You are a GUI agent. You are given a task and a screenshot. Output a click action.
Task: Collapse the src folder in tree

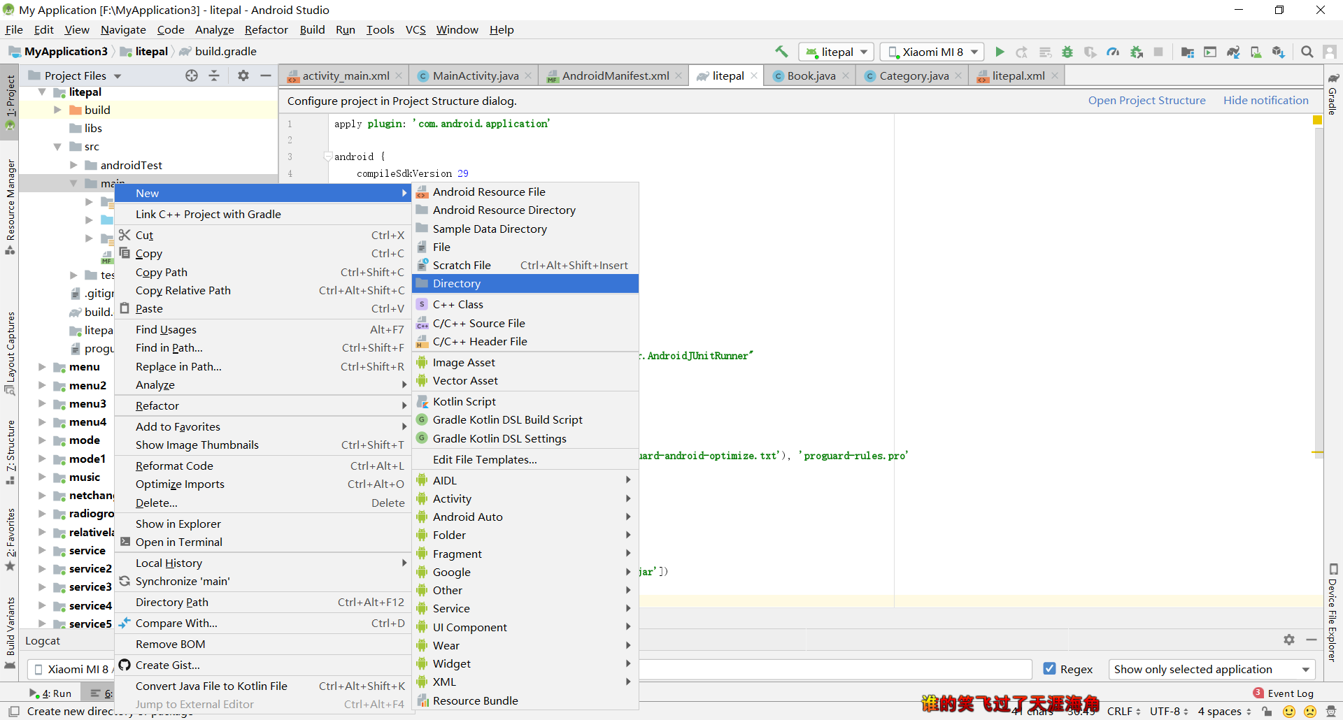click(x=57, y=147)
